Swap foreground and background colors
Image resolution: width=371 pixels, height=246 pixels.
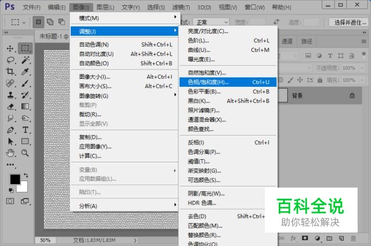[x=26, y=175]
